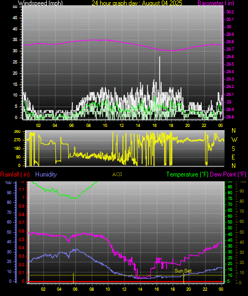The width and height of the screenshot is (248, 296).
Task: Click "180" on the wind direction axis
Action: [17, 148]
